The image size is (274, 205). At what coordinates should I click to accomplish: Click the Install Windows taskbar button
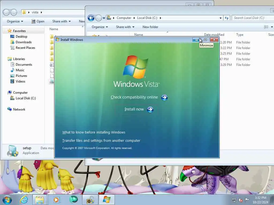point(107,200)
